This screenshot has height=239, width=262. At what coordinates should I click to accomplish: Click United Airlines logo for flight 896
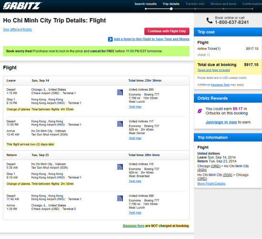[120, 198]
